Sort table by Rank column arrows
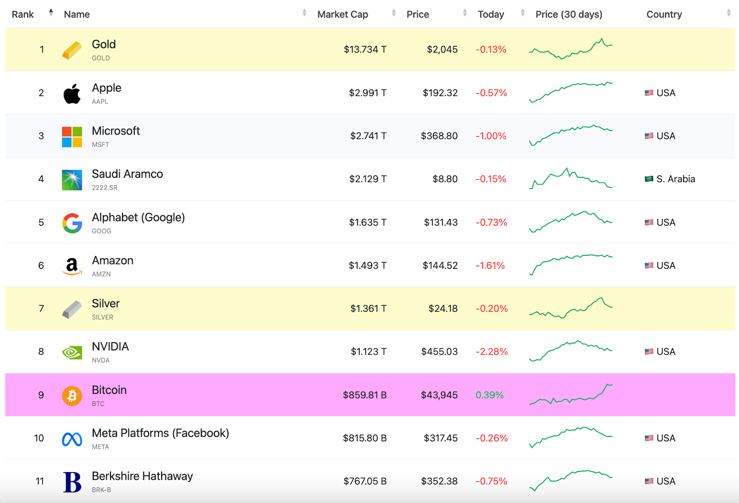The image size is (739, 503). (x=51, y=12)
